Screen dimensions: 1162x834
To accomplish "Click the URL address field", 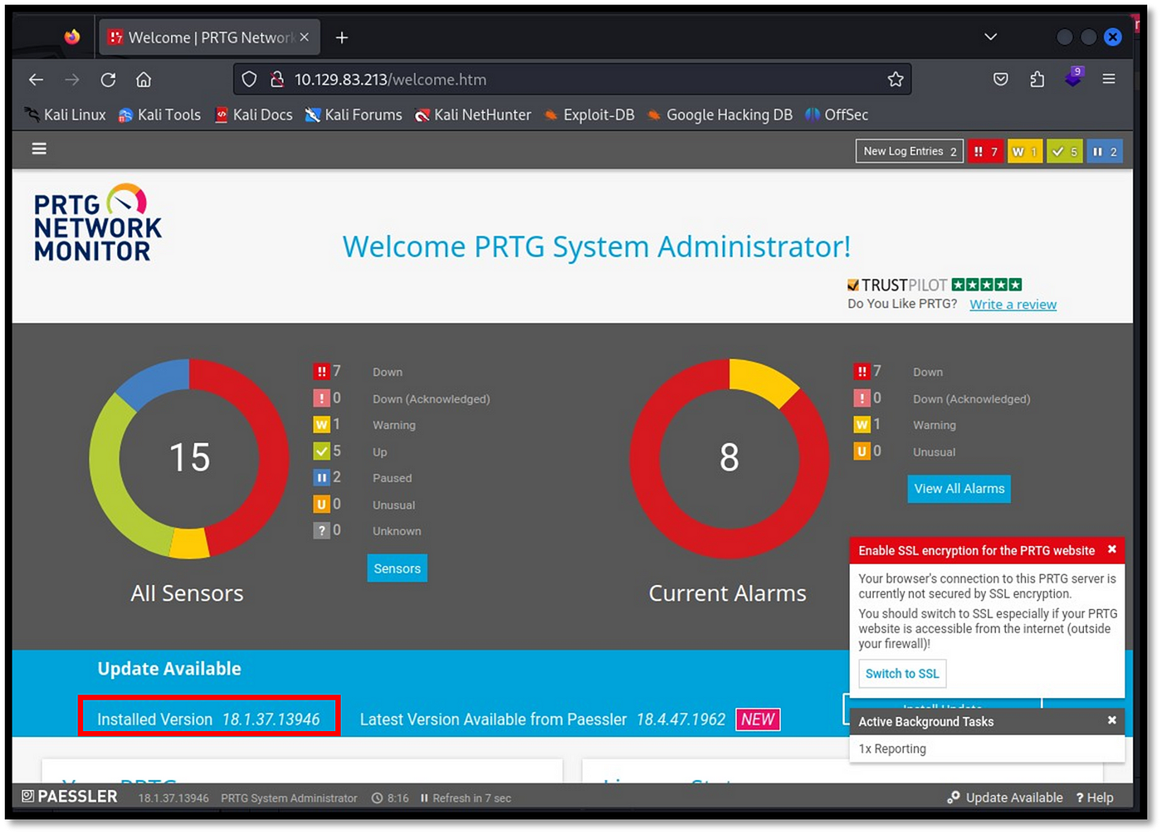I will [573, 80].
